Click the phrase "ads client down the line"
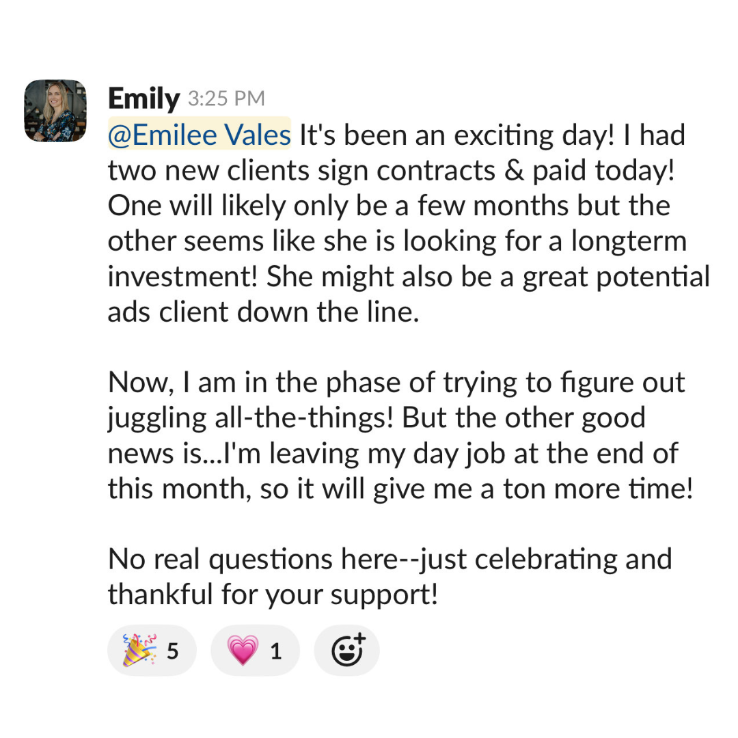 point(261,312)
